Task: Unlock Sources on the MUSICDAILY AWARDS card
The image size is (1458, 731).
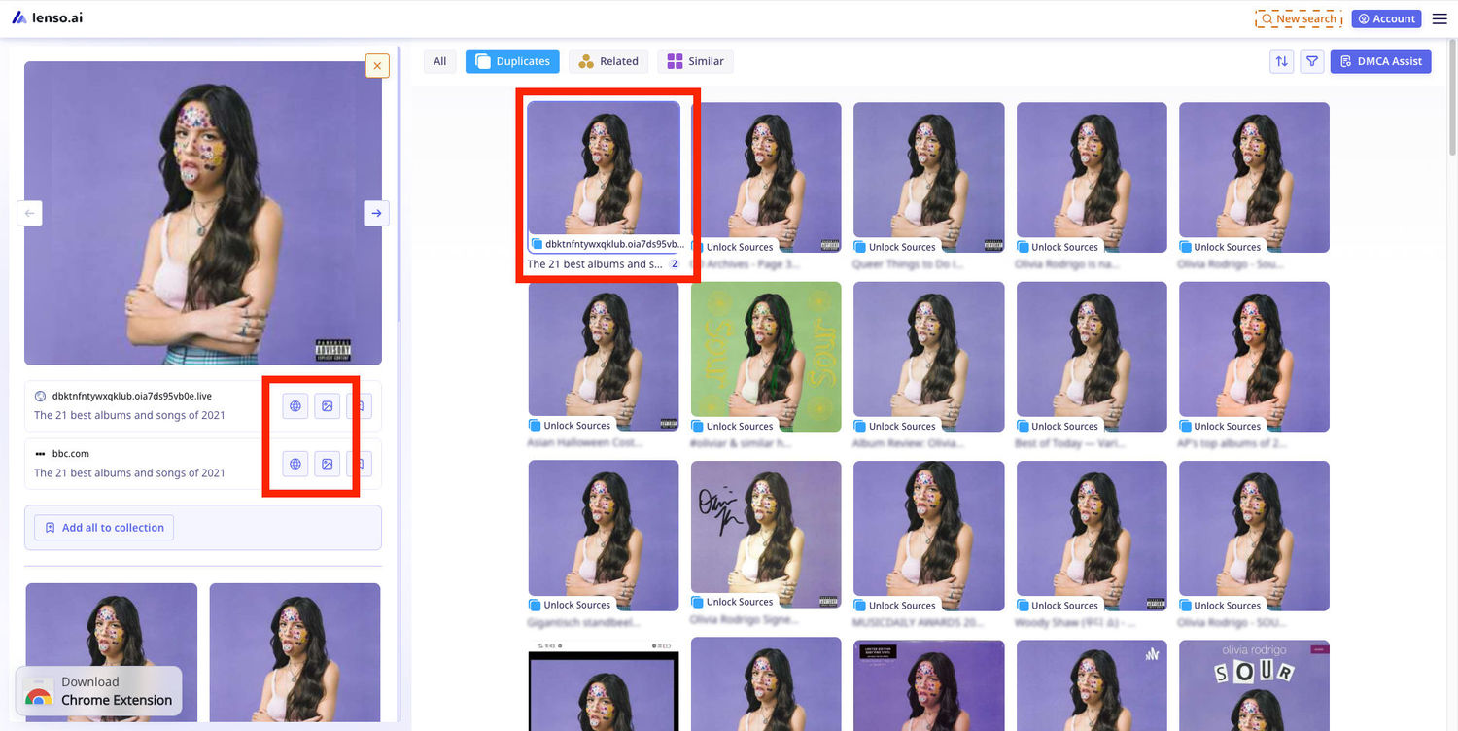Action: 895,605
